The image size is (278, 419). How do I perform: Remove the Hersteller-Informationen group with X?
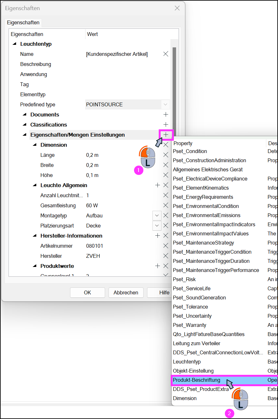166,236
